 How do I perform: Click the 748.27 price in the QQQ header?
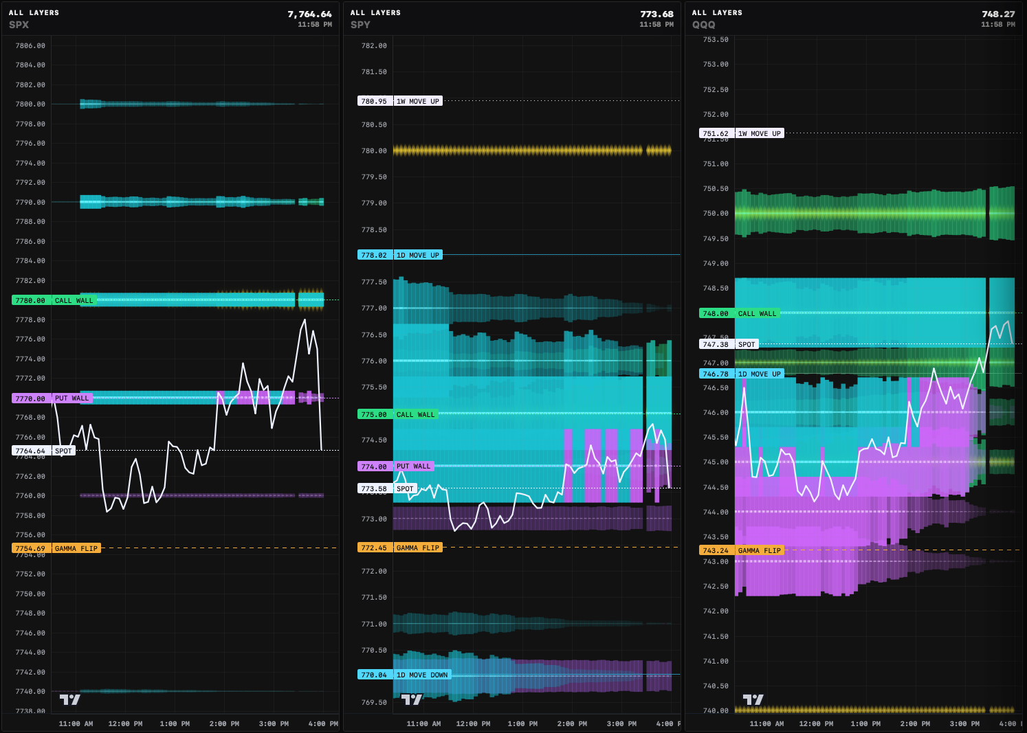coord(998,14)
